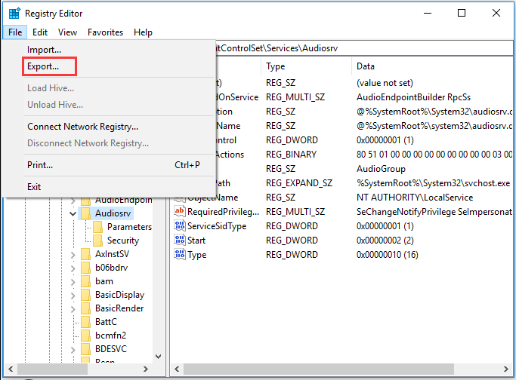The height and width of the screenshot is (380, 516).
Task: Select the Type value row name
Action: (196, 255)
